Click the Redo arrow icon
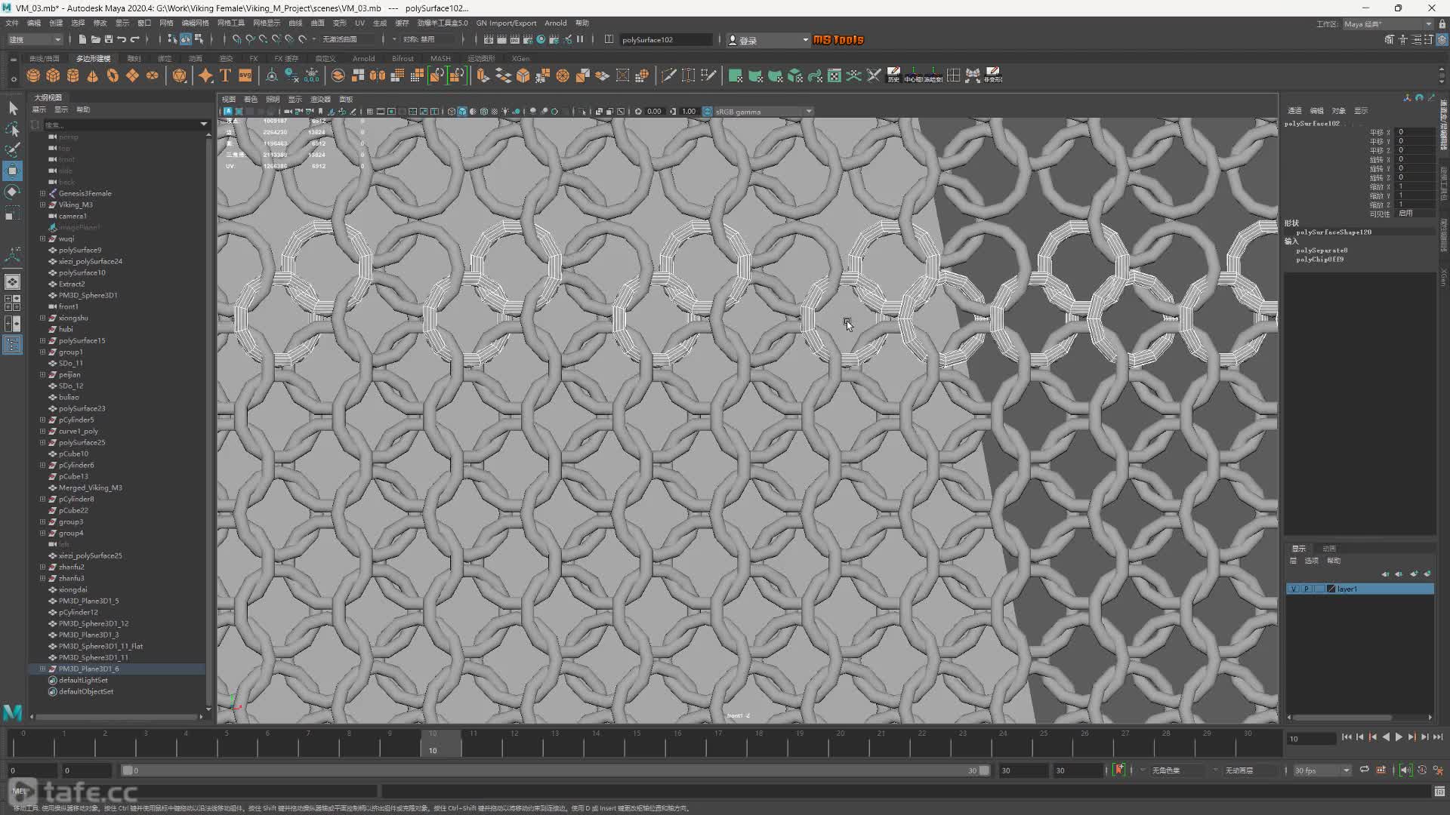 point(135,39)
